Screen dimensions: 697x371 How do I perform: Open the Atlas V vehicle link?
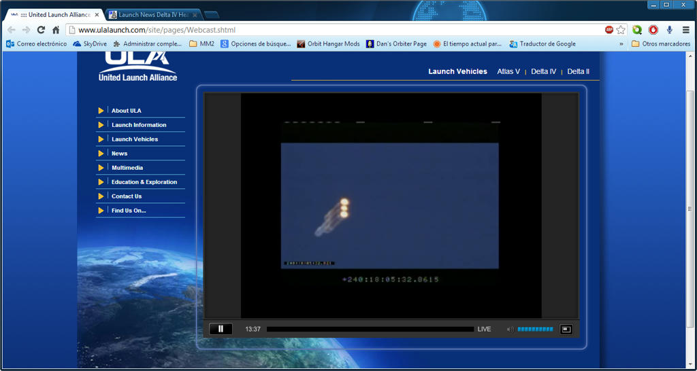(508, 71)
